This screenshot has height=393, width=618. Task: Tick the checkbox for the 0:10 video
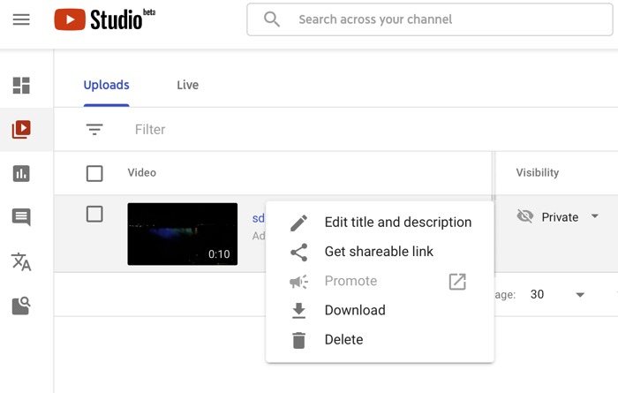(94, 214)
